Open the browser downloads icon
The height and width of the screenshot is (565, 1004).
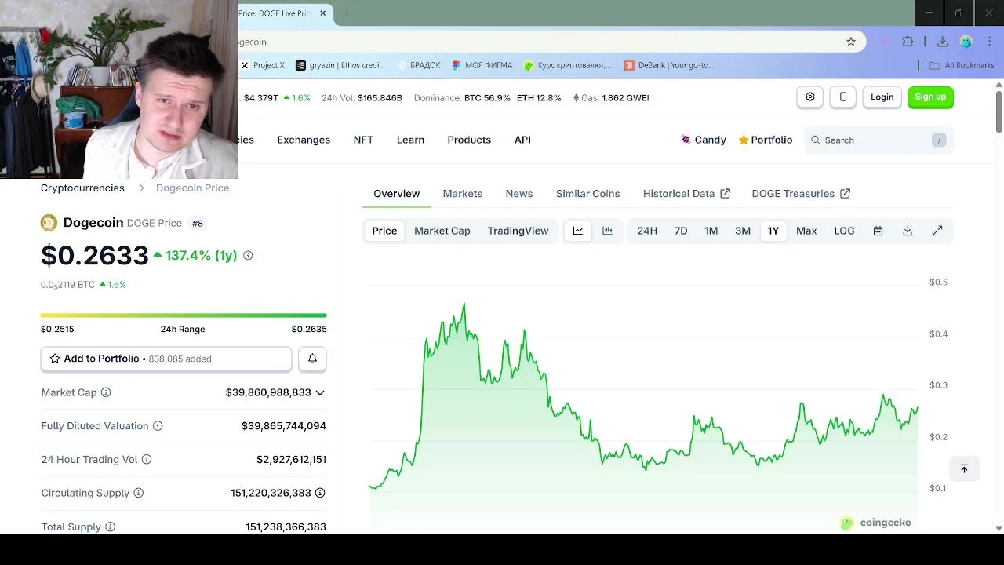(943, 42)
